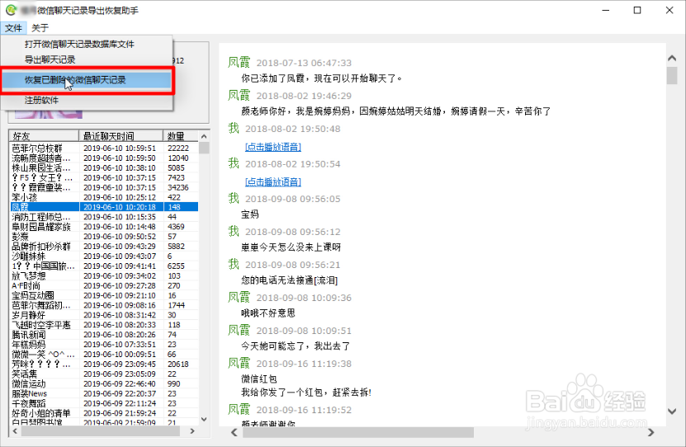Select the 服装News contact row
The width and height of the screenshot is (686, 447).
104,393
